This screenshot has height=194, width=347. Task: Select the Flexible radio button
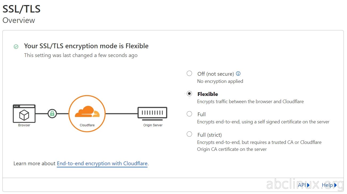click(189, 94)
